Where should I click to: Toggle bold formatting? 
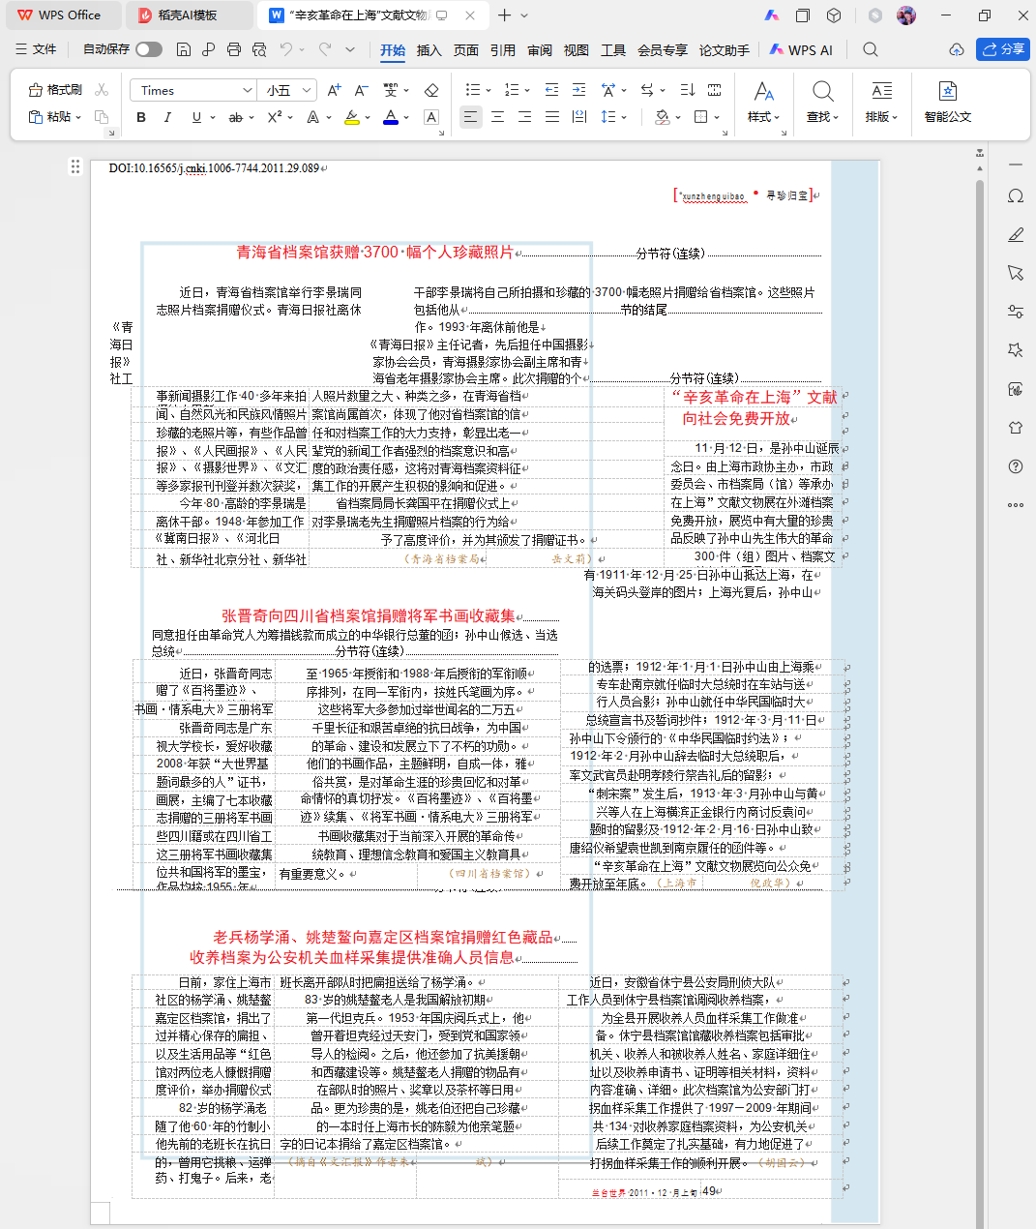click(x=141, y=117)
